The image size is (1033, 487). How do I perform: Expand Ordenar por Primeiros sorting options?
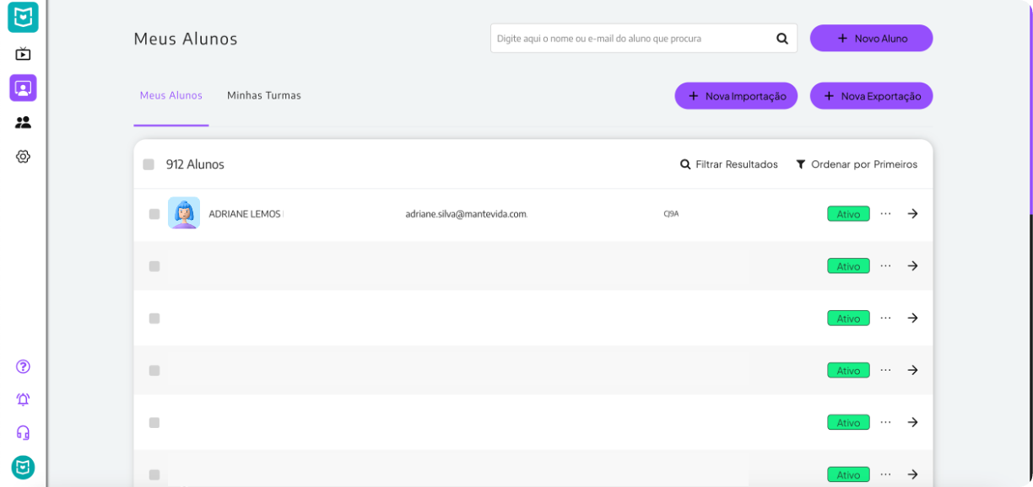pos(857,164)
